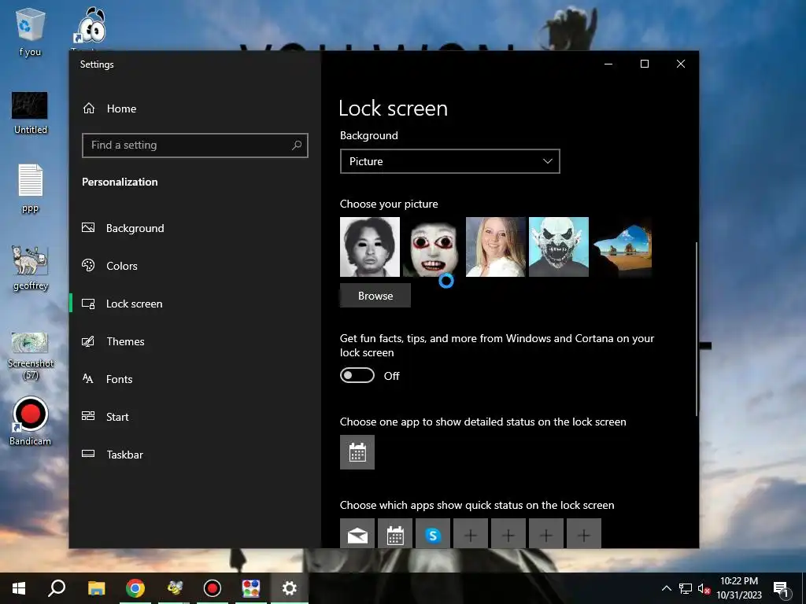The height and width of the screenshot is (604, 806).
Task: Open Taskbar settings page
Action: [113, 455]
